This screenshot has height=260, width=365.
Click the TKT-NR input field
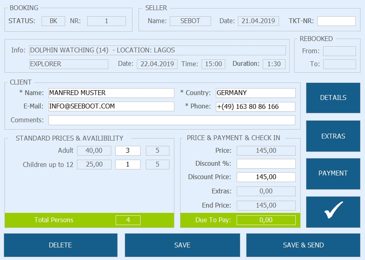336,21
